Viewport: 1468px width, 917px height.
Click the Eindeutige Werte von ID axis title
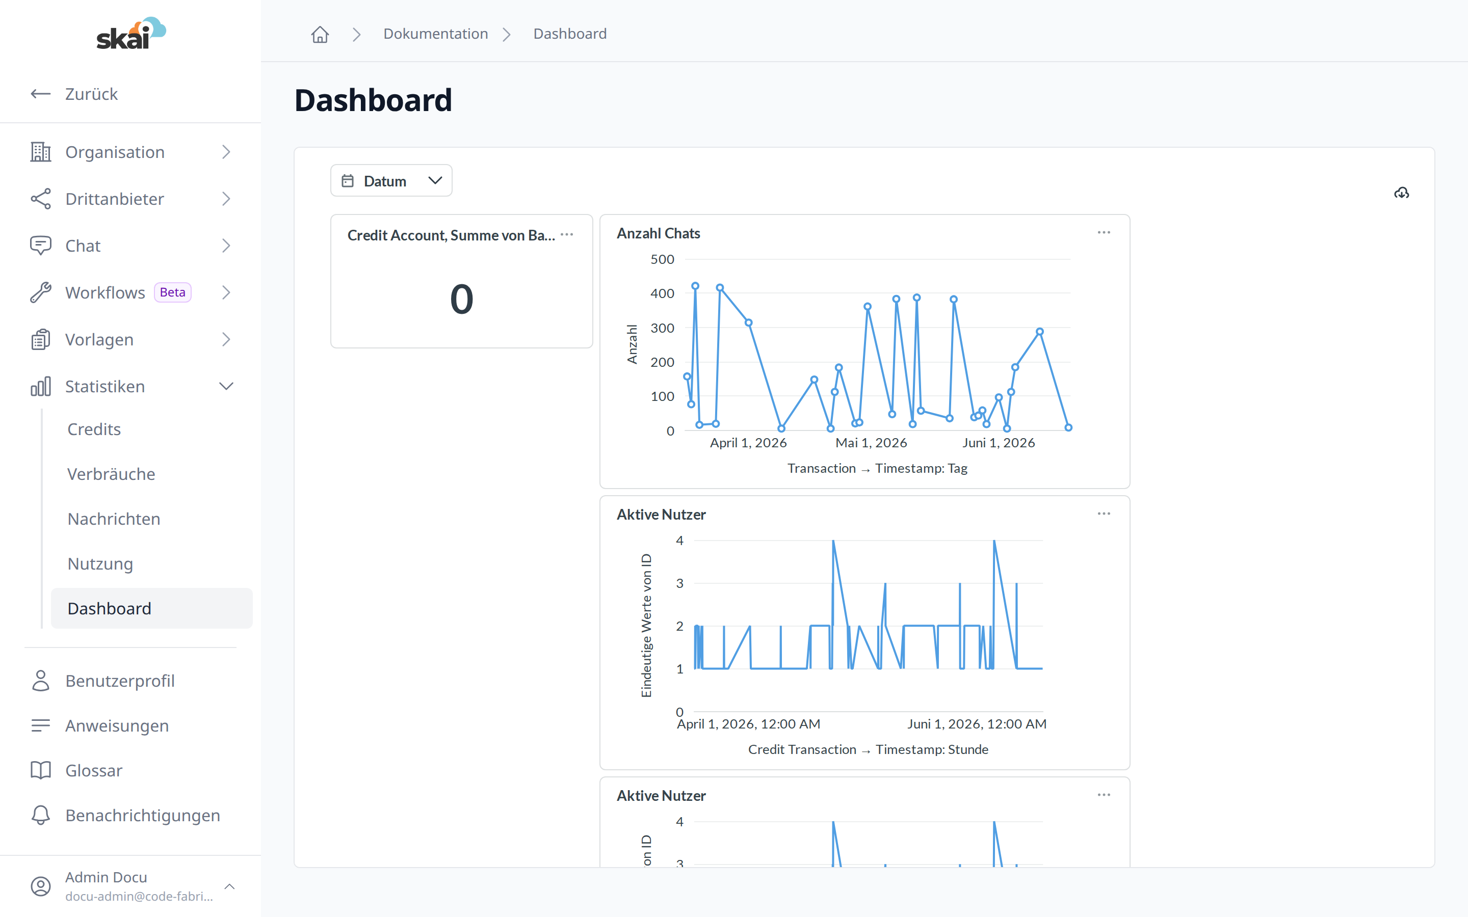pyautogui.click(x=646, y=625)
